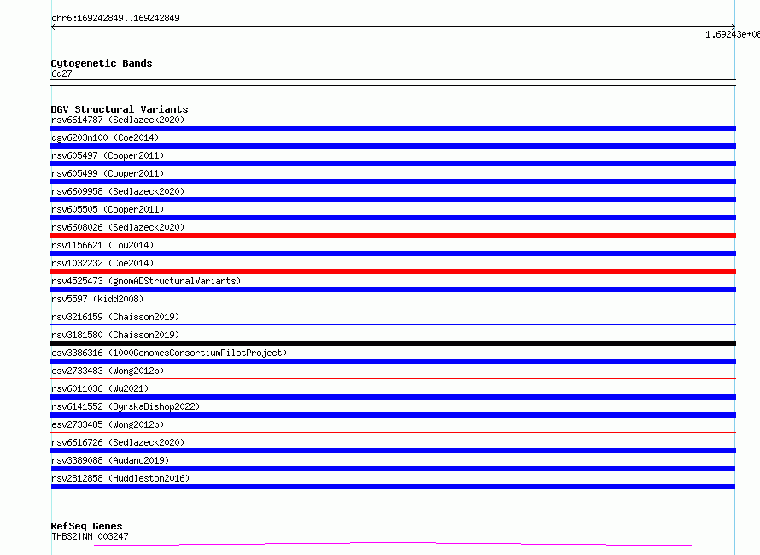The image size is (760, 555).
Task: Click the chr6:169242849..169242849 coordinate label
Action: coord(115,18)
